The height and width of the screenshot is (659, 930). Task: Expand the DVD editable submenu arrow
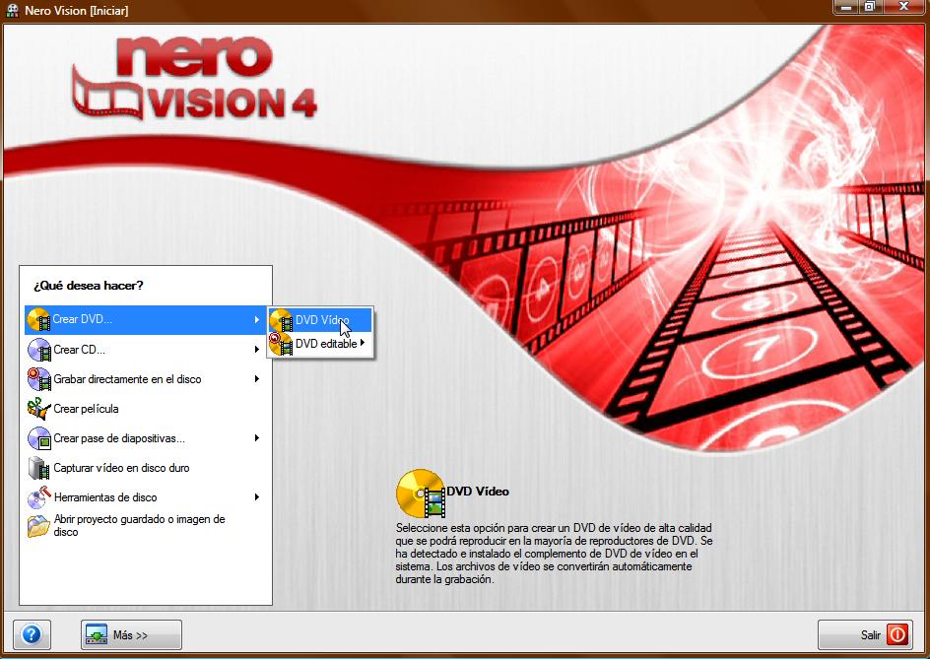363,342
